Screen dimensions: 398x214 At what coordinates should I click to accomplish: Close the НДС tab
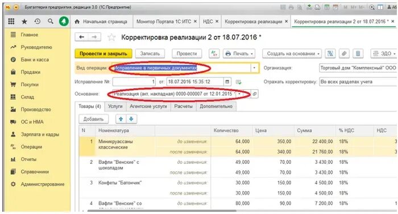point(217,22)
